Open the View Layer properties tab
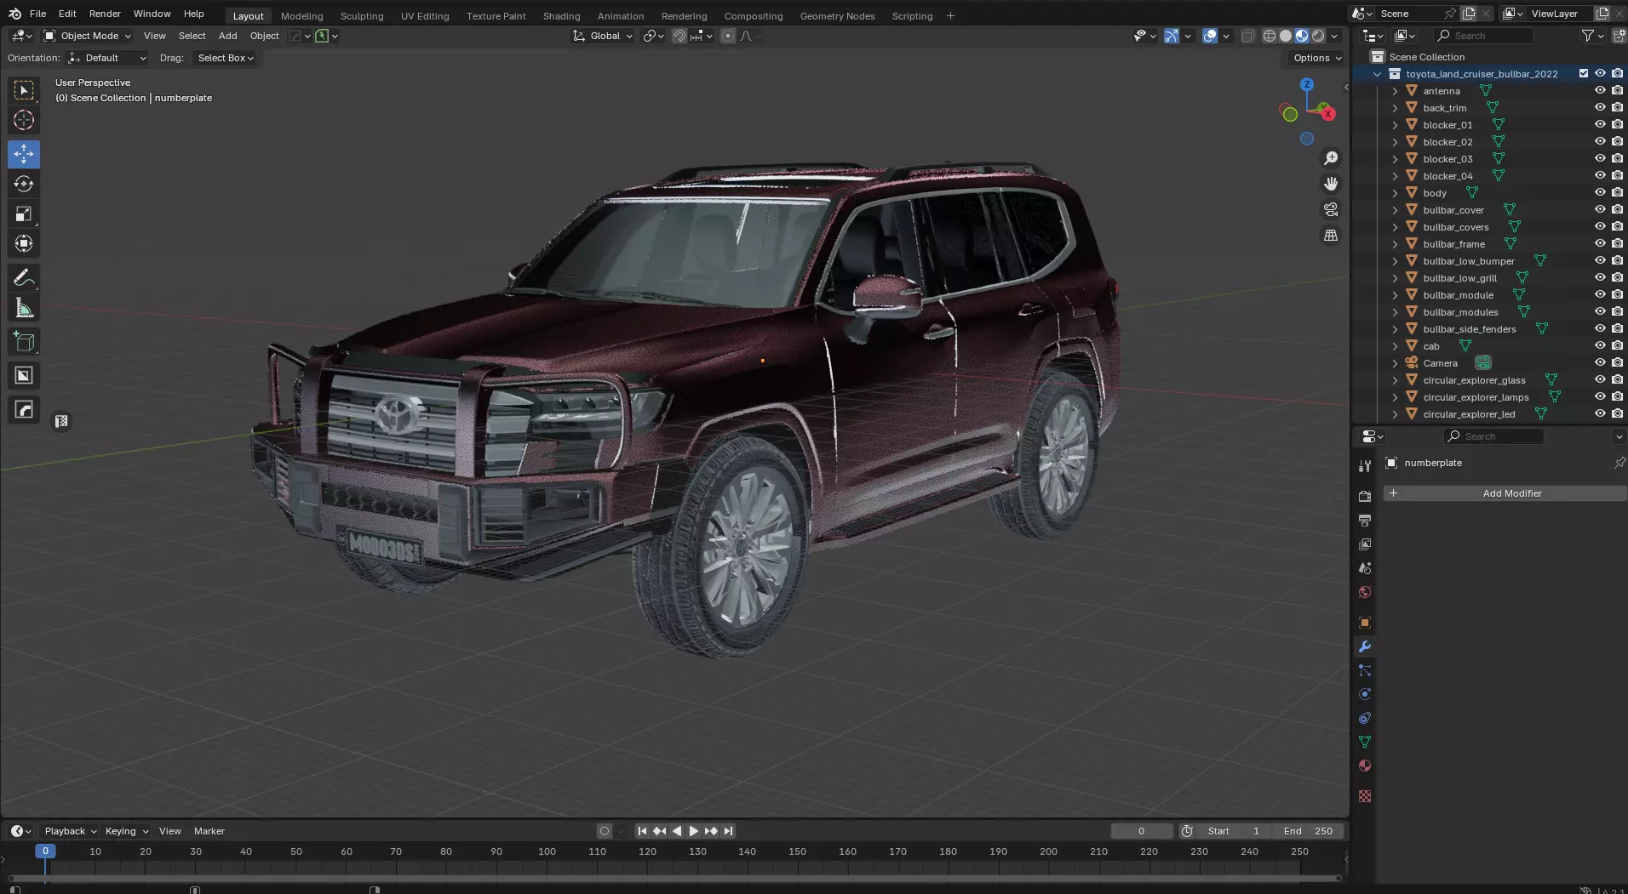Image resolution: width=1628 pixels, height=894 pixels. [x=1365, y=544]
